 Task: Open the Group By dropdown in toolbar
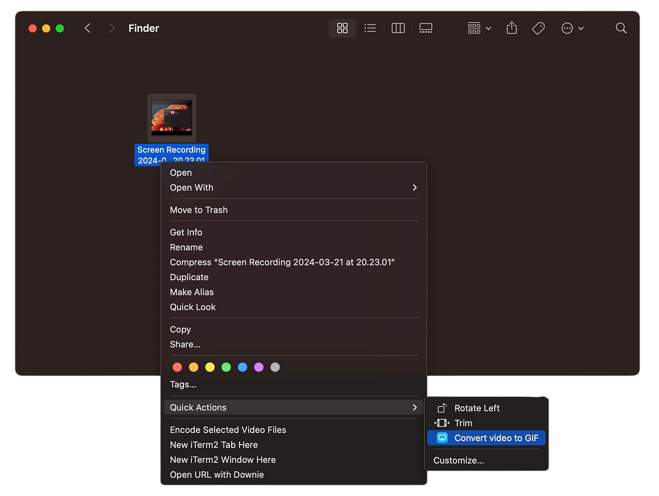[479, 28]
